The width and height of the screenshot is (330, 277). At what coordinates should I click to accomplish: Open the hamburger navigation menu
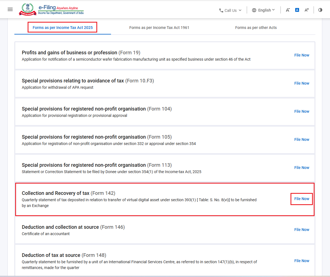[x=10, y=9]
